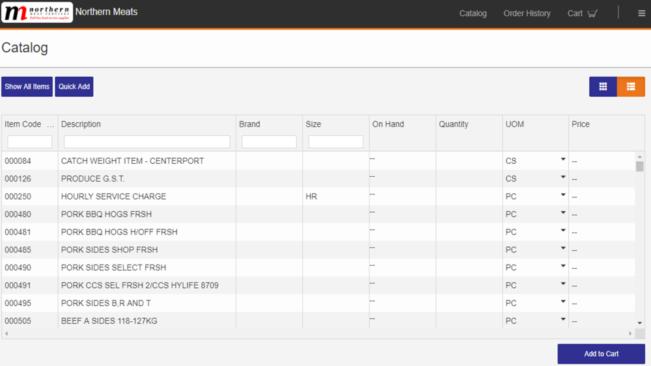Expand UOM dropdown for HOURLY SERVICE CHARGE

(563, 195)
